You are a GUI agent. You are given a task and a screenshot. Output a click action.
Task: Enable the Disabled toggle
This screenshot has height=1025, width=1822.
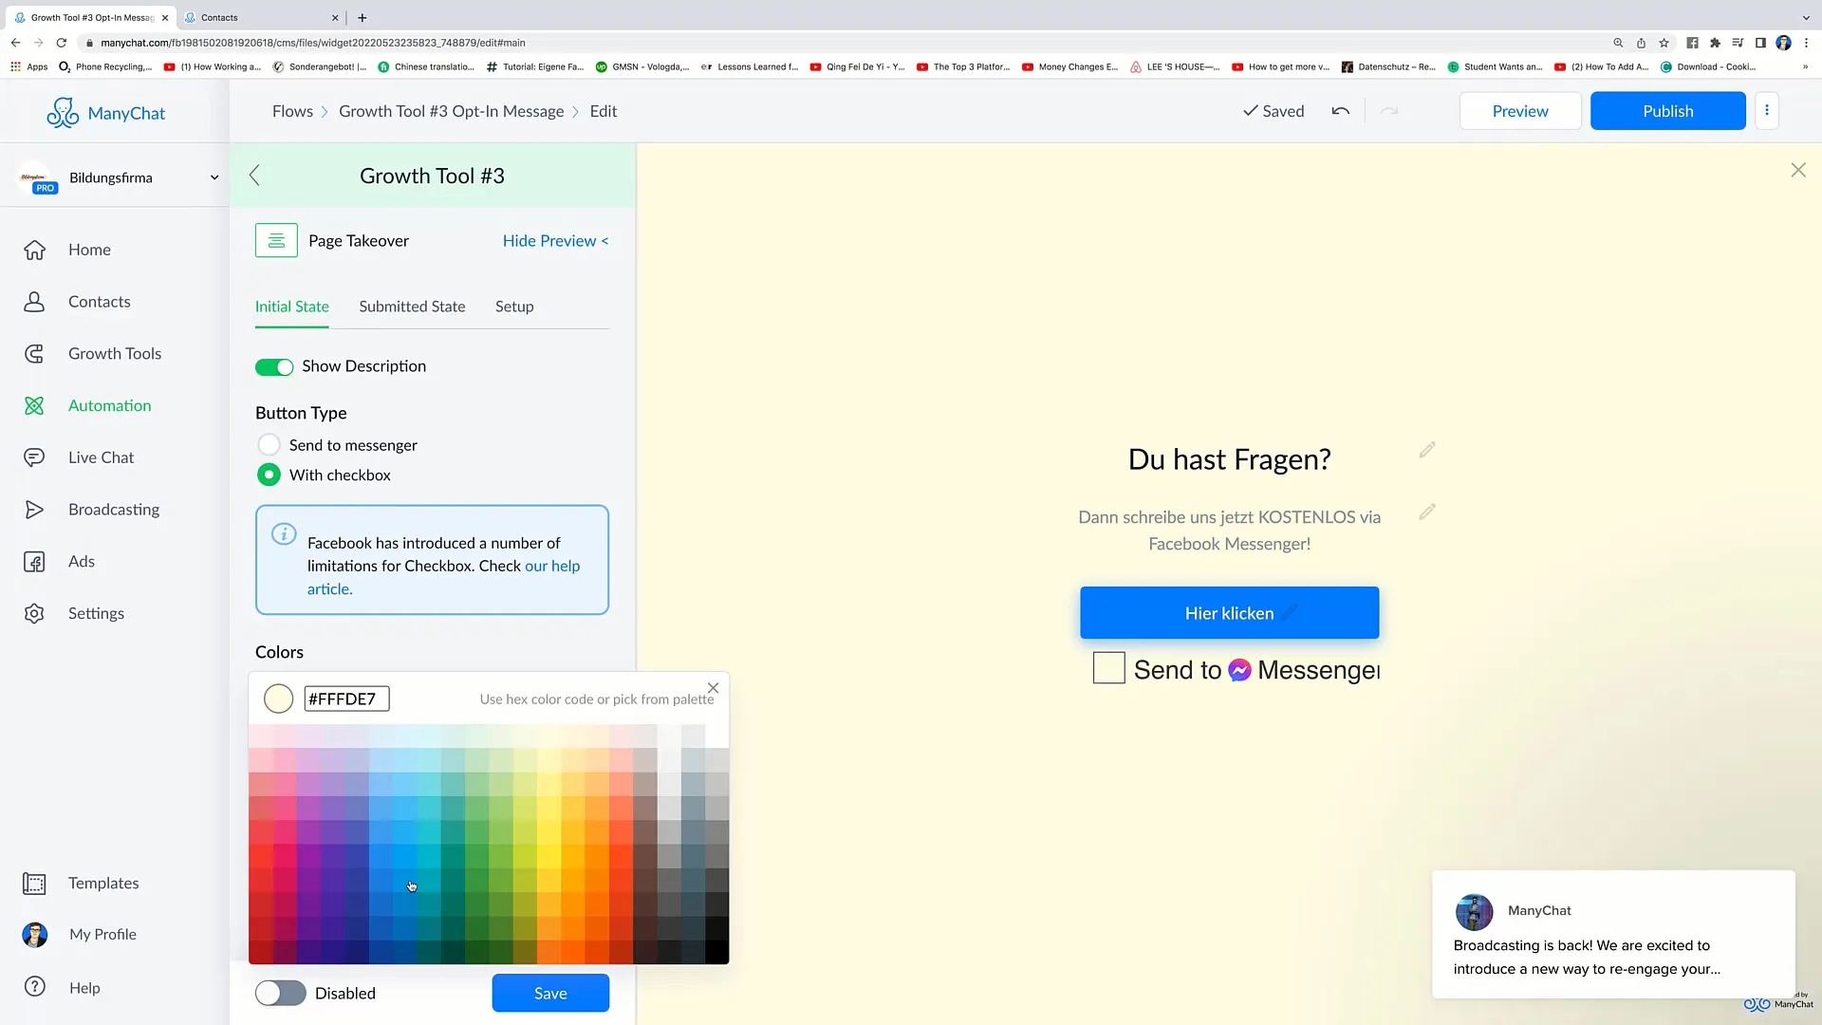279,993
